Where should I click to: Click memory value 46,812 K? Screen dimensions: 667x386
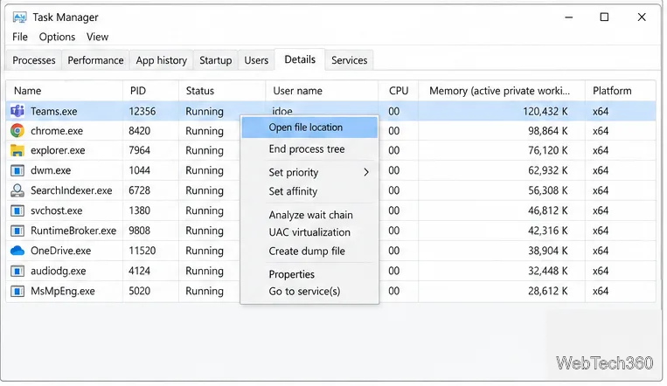tap(548, 210)
